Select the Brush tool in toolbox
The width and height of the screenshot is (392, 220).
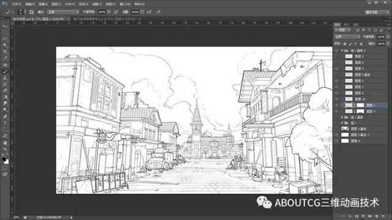pyautogui.click(x=5, y=71)
